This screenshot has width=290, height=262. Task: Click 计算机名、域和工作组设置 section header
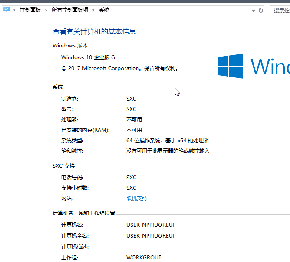pyautogui.click(x=84, y=213)
